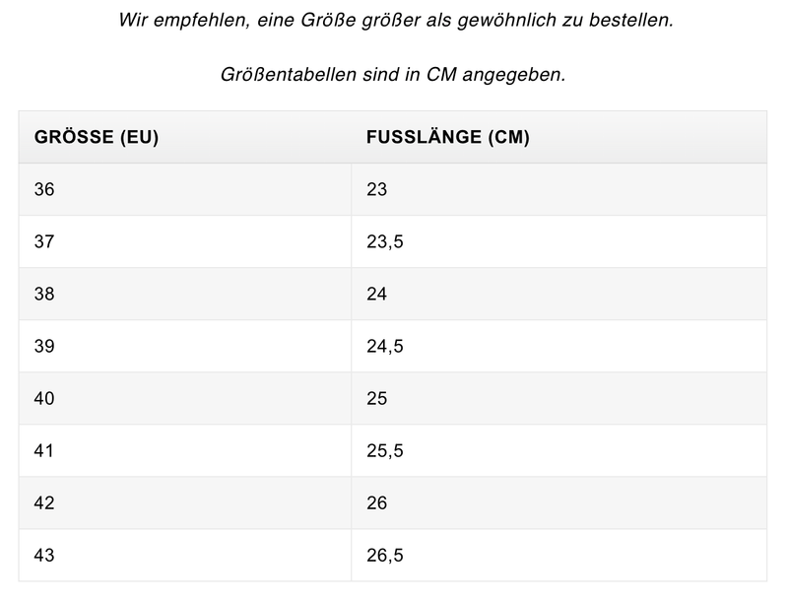Click the GRÖSSE (EU) column header
The height and width of the screenshot is (600, 788).
coord(97,137)
